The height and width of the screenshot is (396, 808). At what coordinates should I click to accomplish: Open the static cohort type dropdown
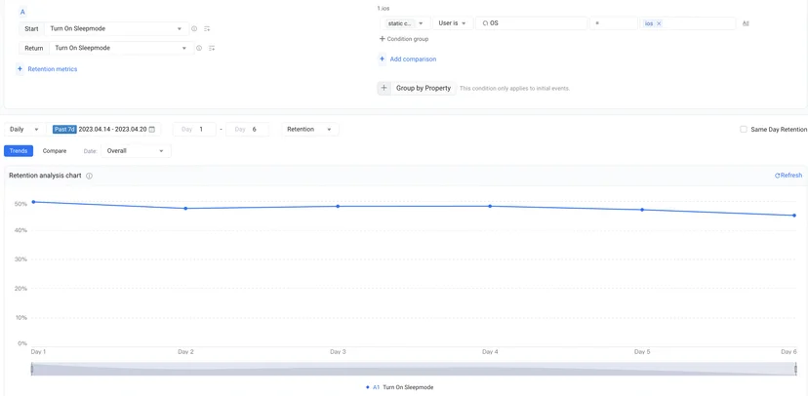(x=405, y=23)
